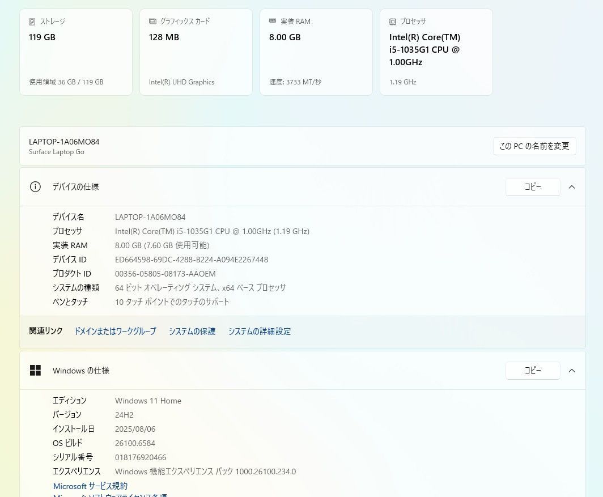603x497 pixels.
Task: Click the 8.00 GB RAM value in card
Action: (284, 37)
